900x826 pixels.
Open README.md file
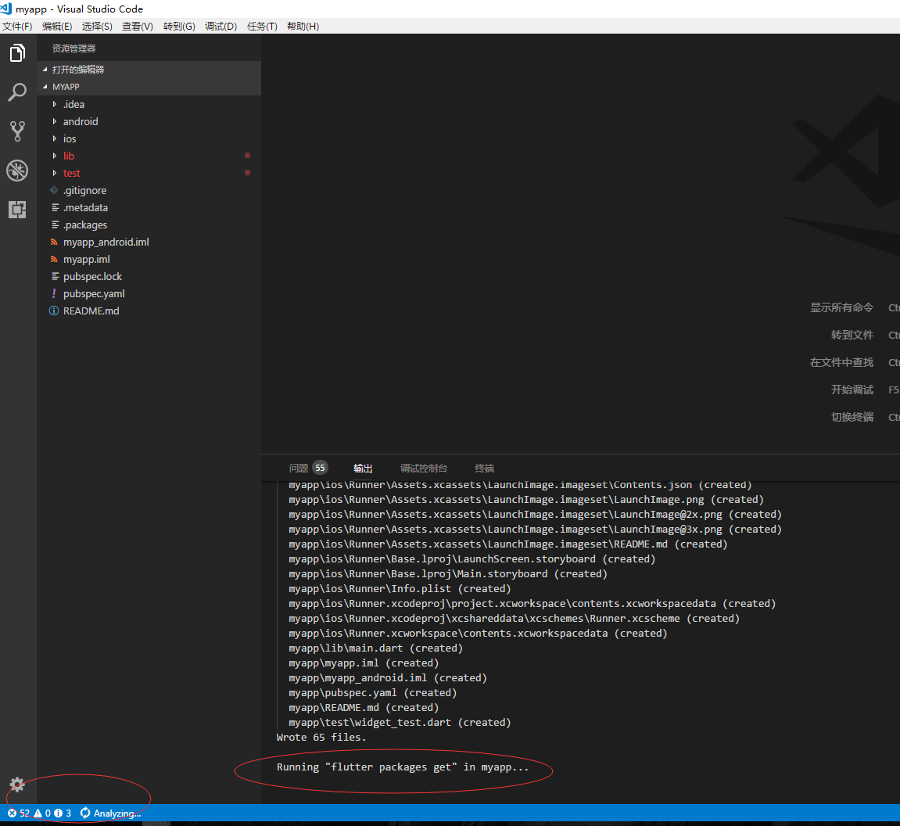[x=91, y=311]
